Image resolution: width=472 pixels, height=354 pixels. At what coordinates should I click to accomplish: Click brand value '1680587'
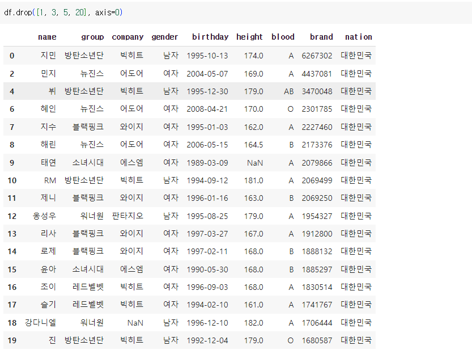[317, 340]
